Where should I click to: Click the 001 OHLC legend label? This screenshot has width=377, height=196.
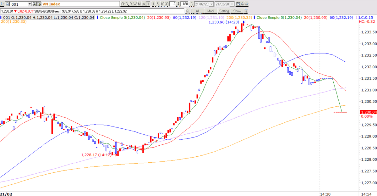[49, 17]
